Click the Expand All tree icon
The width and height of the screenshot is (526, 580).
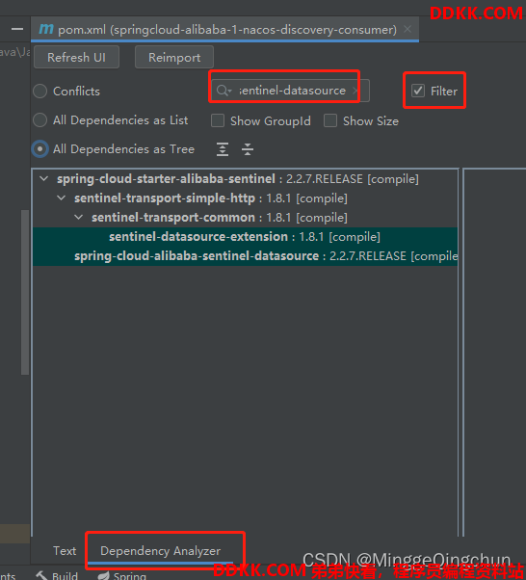point(223,149)
